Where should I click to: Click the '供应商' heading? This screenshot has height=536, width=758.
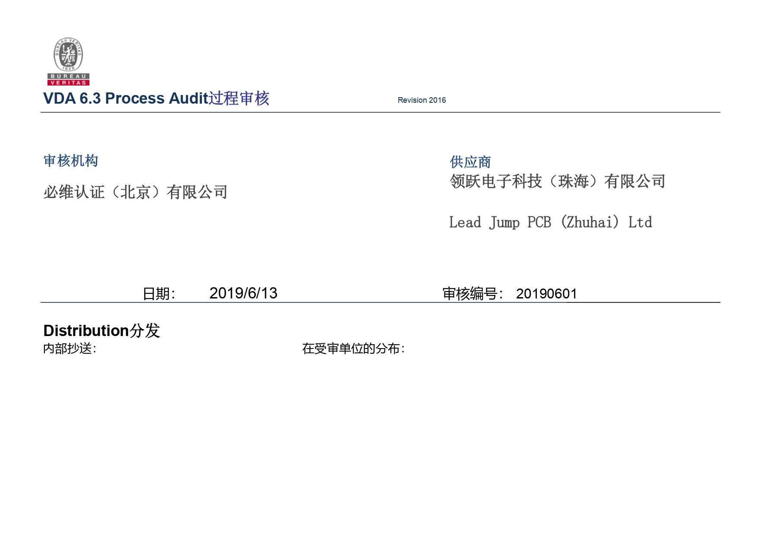tap(470, 162)
